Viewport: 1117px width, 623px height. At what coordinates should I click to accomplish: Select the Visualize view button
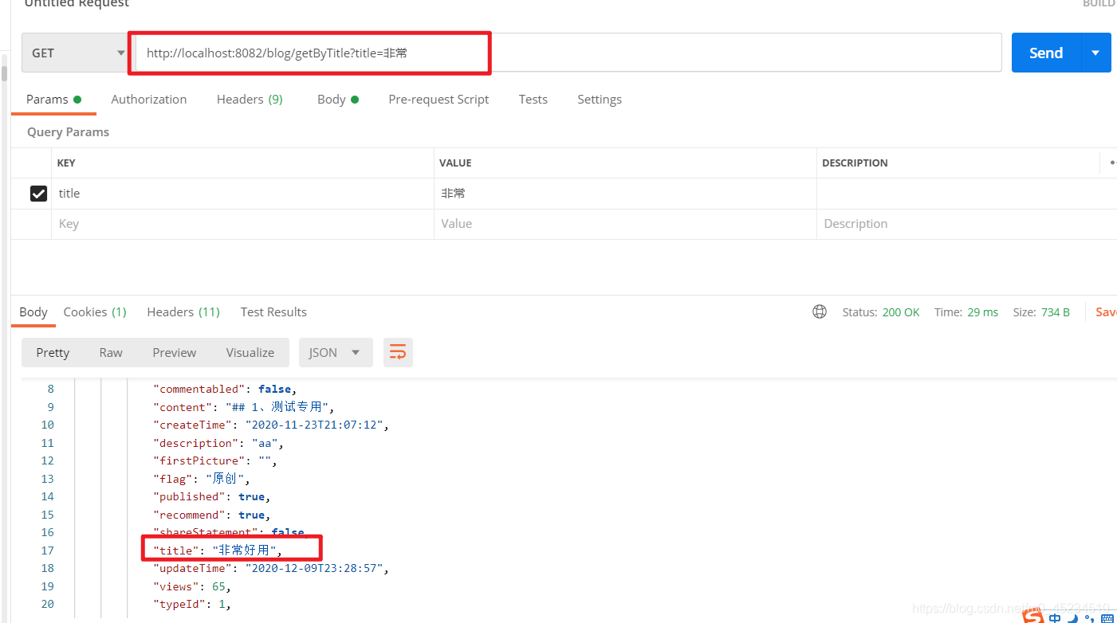coord(250,353)
